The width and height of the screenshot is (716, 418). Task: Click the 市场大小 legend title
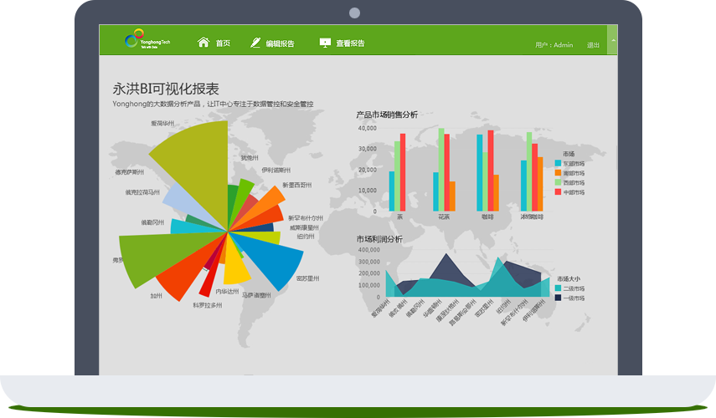[x=569, y=278]
